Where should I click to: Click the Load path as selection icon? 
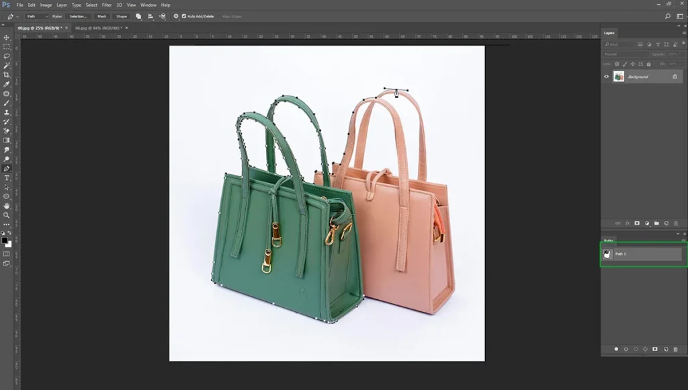pos(636,349)
